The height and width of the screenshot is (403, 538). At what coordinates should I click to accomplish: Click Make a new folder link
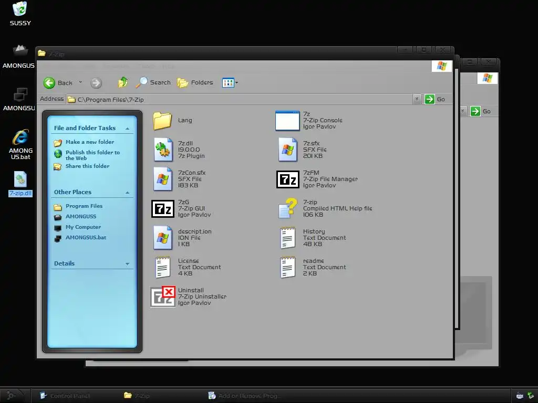90,142
